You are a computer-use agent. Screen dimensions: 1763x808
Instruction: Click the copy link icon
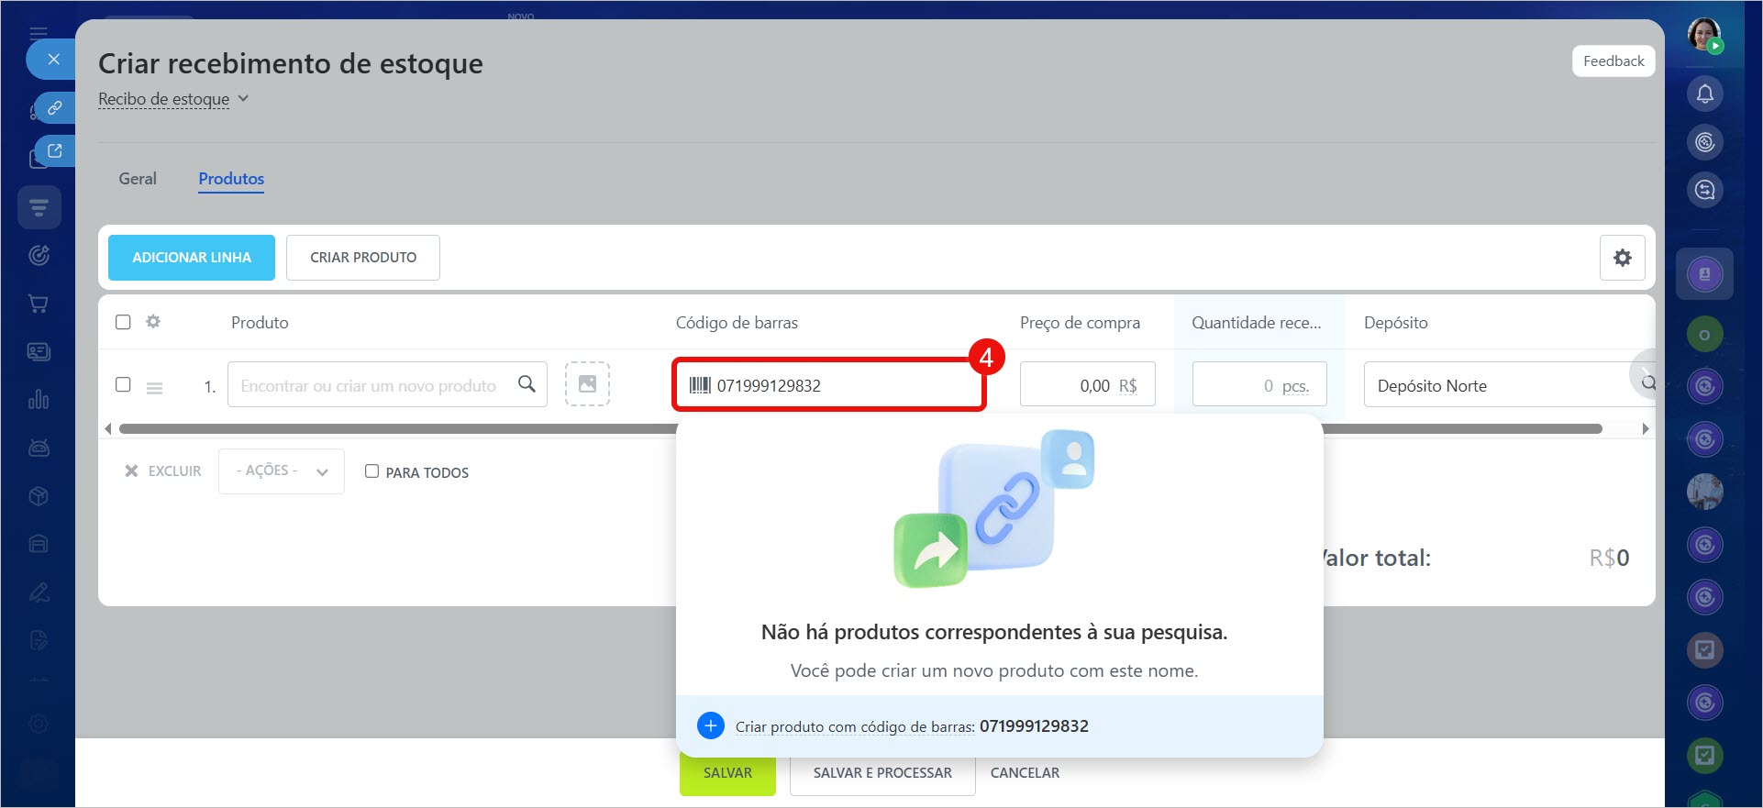(55, 107)
